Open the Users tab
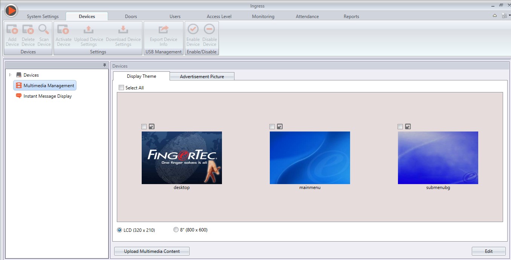The height and width of the screenshot is (260, 511). [175, 17]
